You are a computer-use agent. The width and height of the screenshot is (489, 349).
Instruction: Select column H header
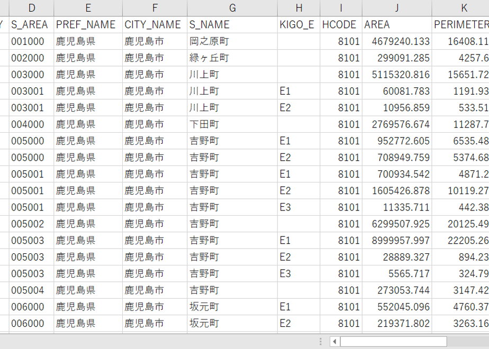coord(299,8)
